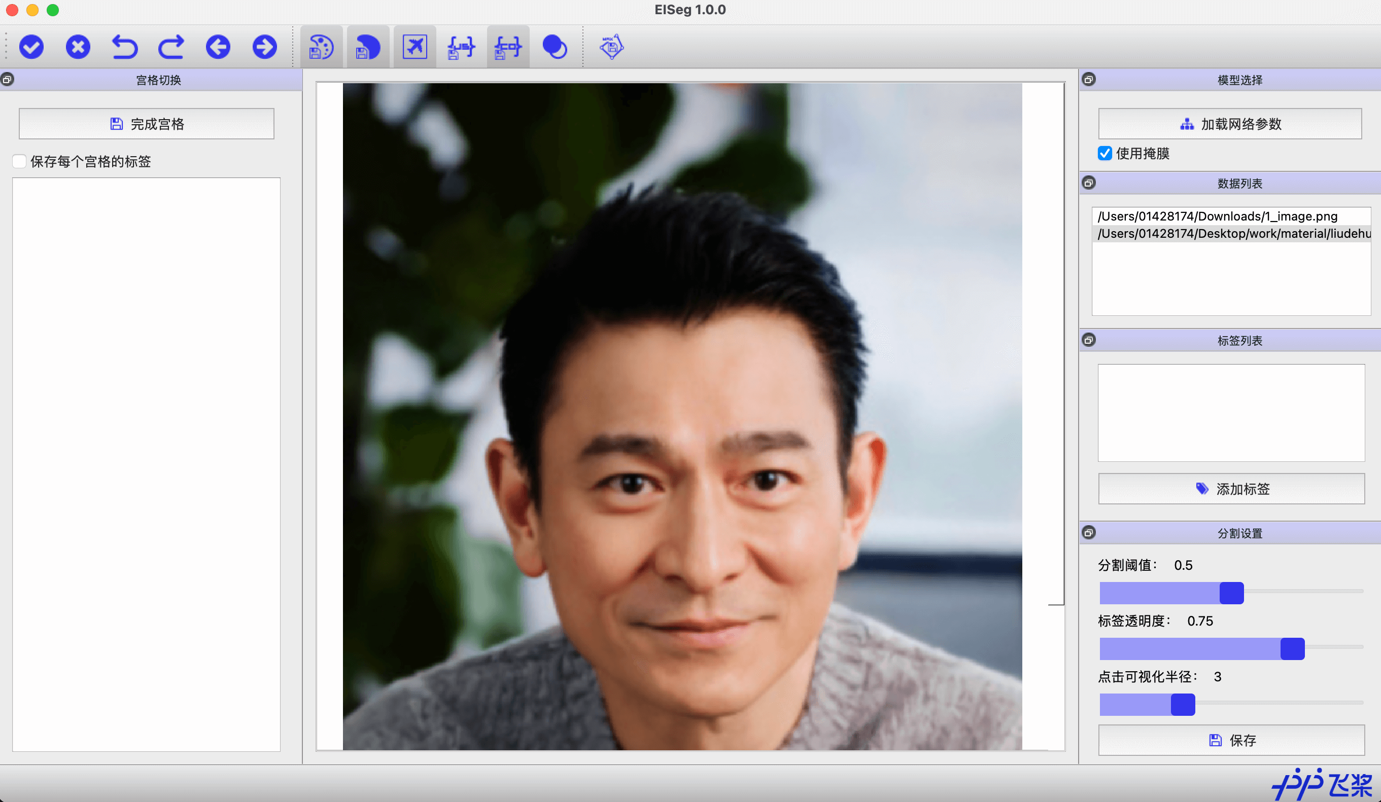Screen dimensions: 1381x802
Task: Float the 宫格切换 panel via its dock icon
Action: tap(7, 80)
